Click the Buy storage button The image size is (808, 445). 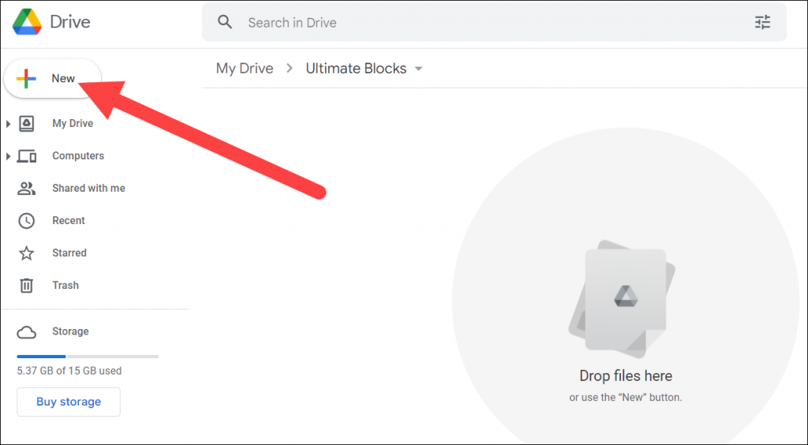69,402
